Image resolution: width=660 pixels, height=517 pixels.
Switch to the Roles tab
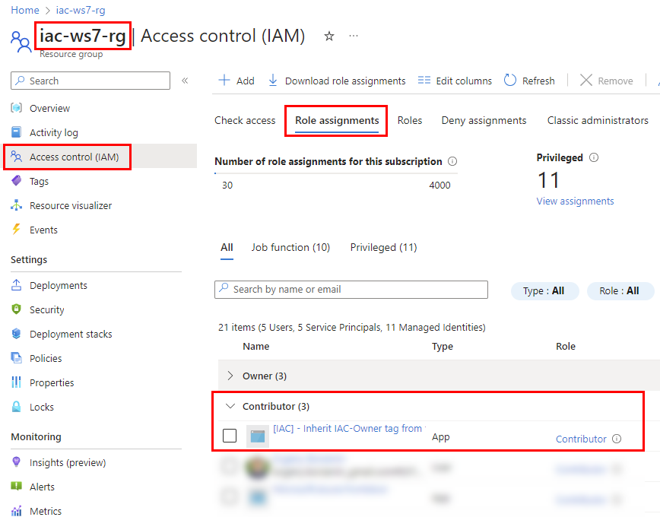tap(409, 120)
